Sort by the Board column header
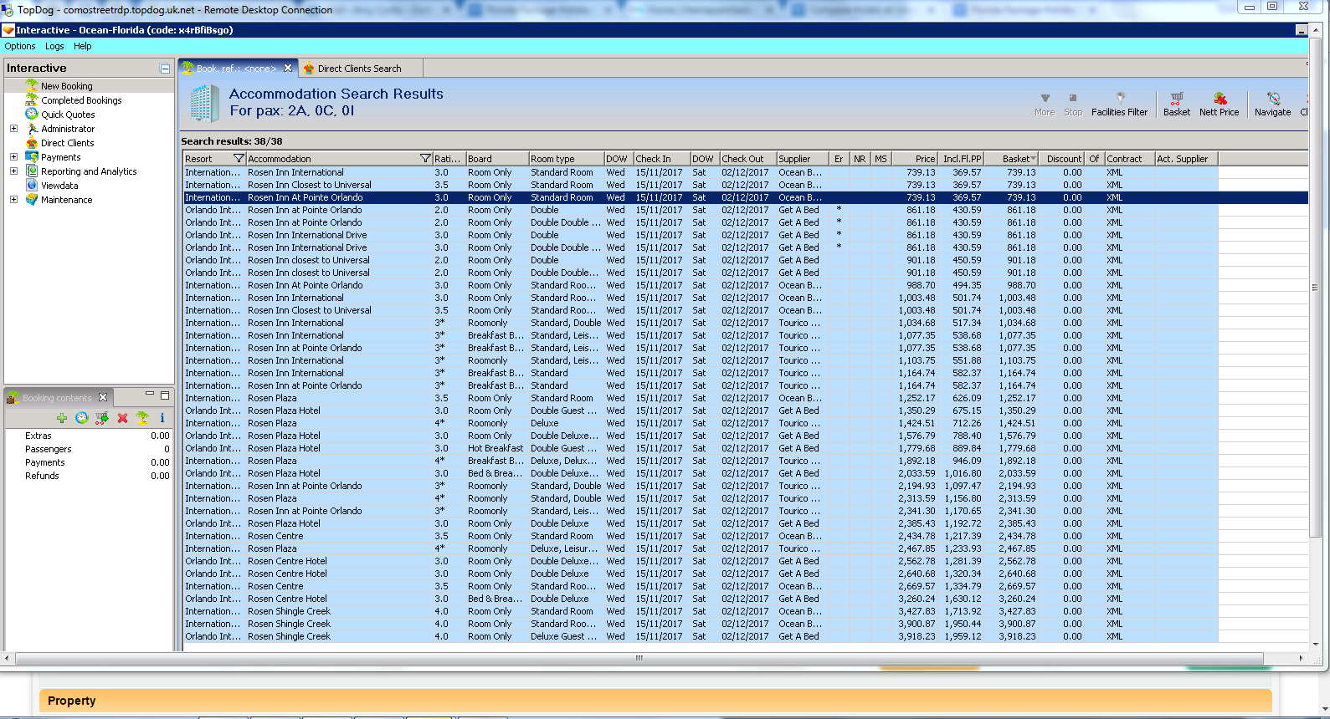This screenshot has width=1330, height=719. pyautogui.click(x=496, y=159)
